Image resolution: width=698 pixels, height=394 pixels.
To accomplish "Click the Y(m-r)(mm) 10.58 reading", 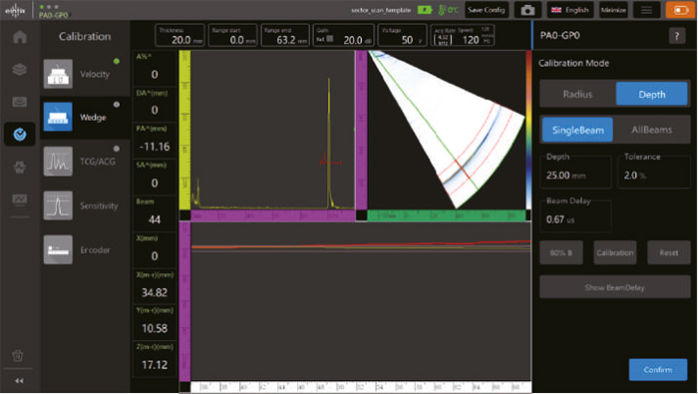I will pos(154,322).
